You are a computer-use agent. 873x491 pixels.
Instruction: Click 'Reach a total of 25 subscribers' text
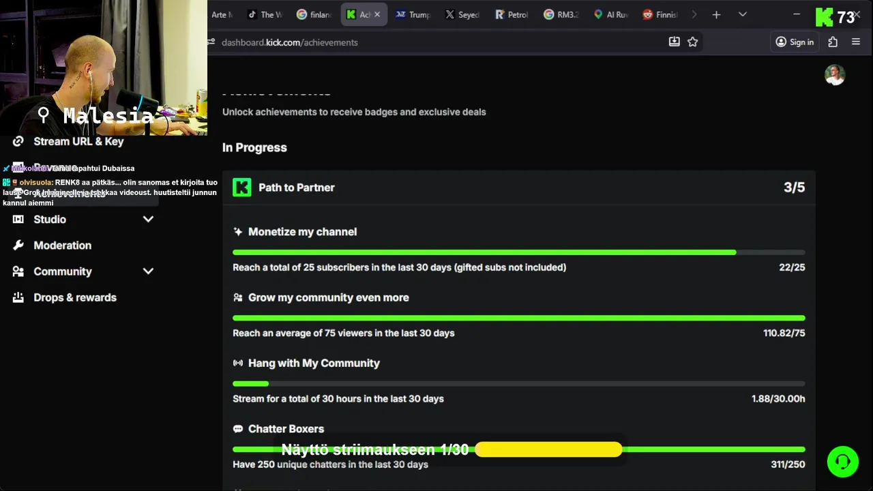[400, 267]
